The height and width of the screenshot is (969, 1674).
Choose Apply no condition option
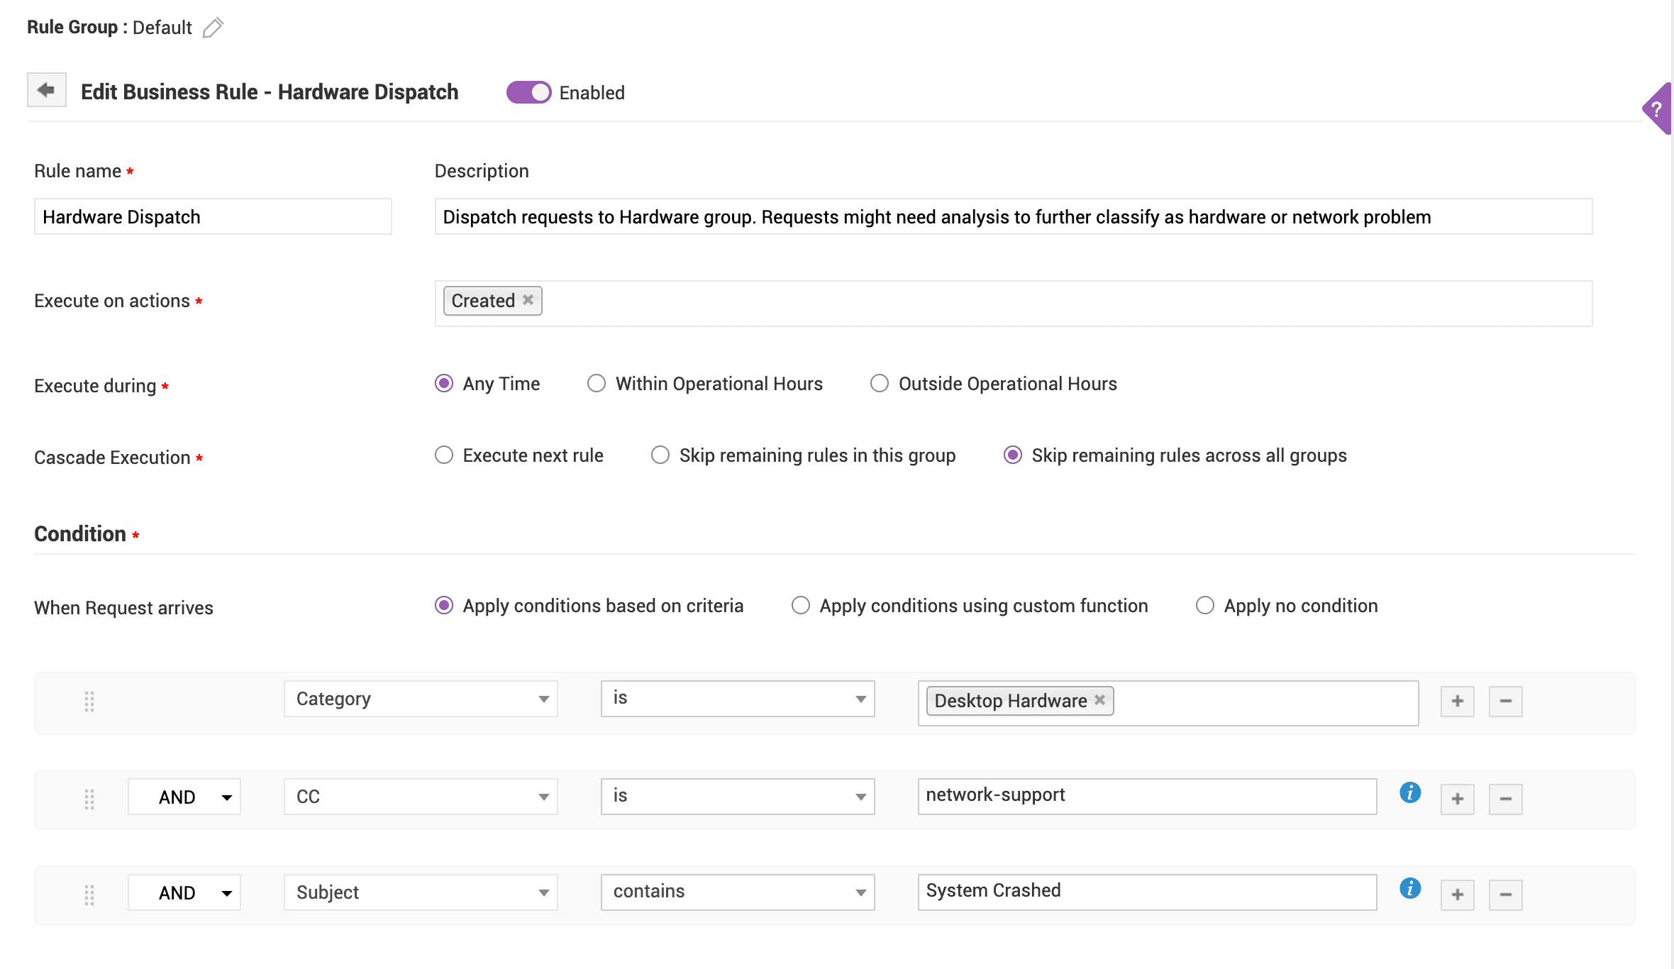[1204, 606]
